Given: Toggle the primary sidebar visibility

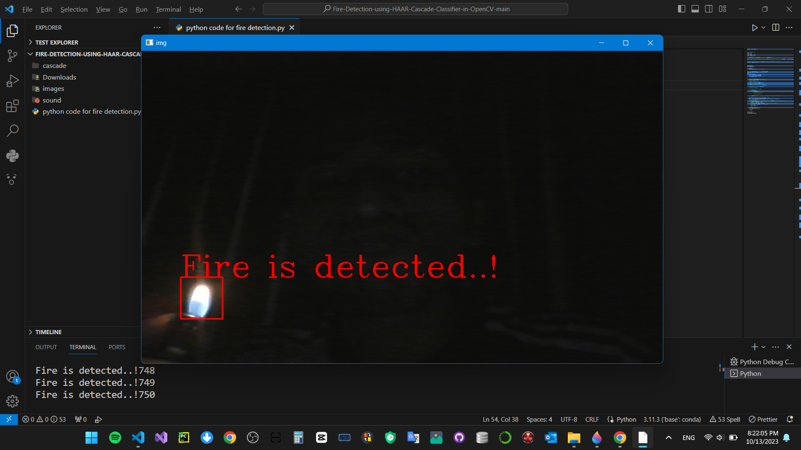Looking at the screenshot, I should [681, 8].
